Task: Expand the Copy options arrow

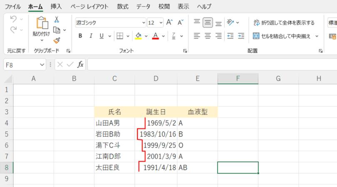Action: pyautogui.click(x=64, y=30)
